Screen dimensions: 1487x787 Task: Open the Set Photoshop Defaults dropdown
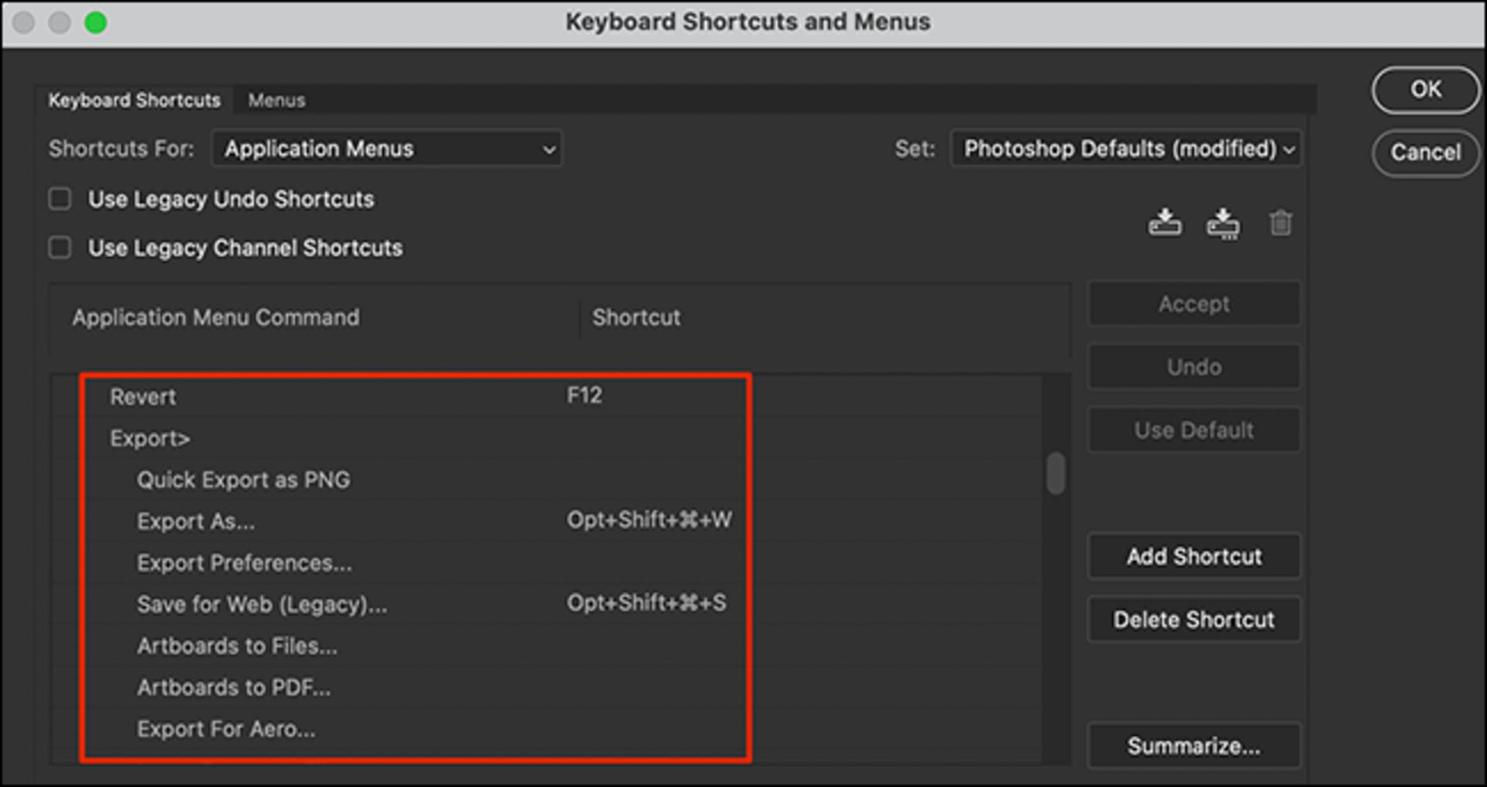tap(1126, 149)
